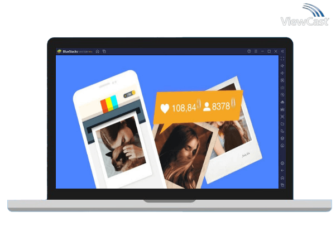Click the volume up icon in sidebar

point(282,66)
